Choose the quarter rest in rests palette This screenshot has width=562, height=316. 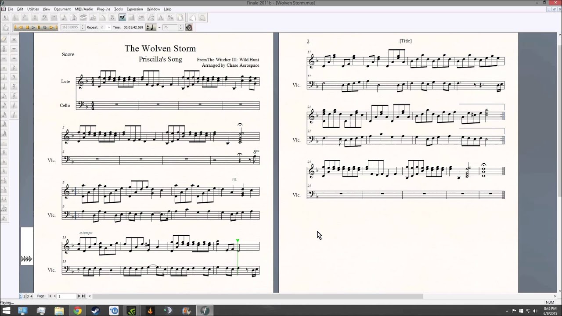pyautogui.click(x=14, y=67)
